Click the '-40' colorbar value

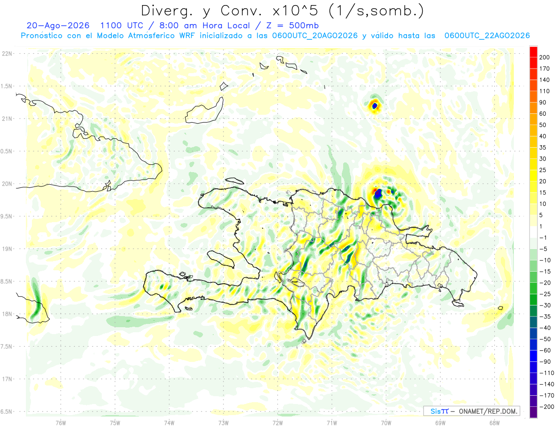click(x=545, y=328)
